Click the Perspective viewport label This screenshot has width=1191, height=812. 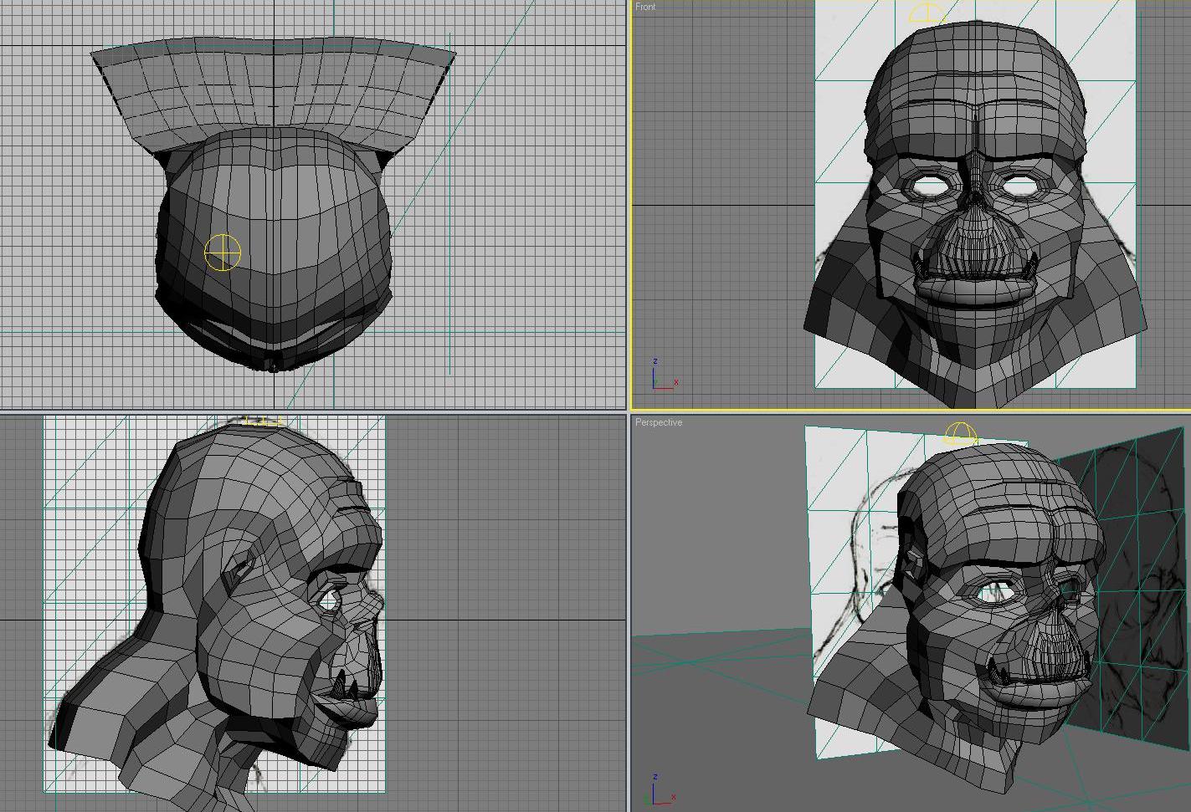click(659, 422)
